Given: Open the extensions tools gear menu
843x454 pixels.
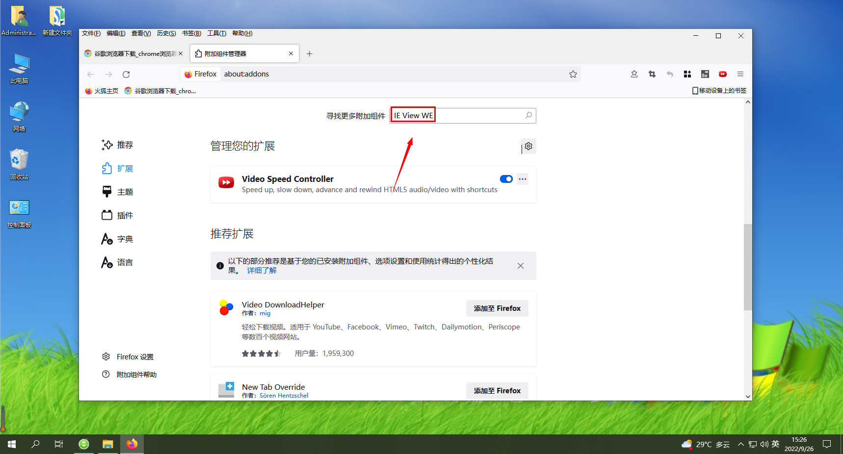Looking at the screenshot, I should [x=528, y=146].
